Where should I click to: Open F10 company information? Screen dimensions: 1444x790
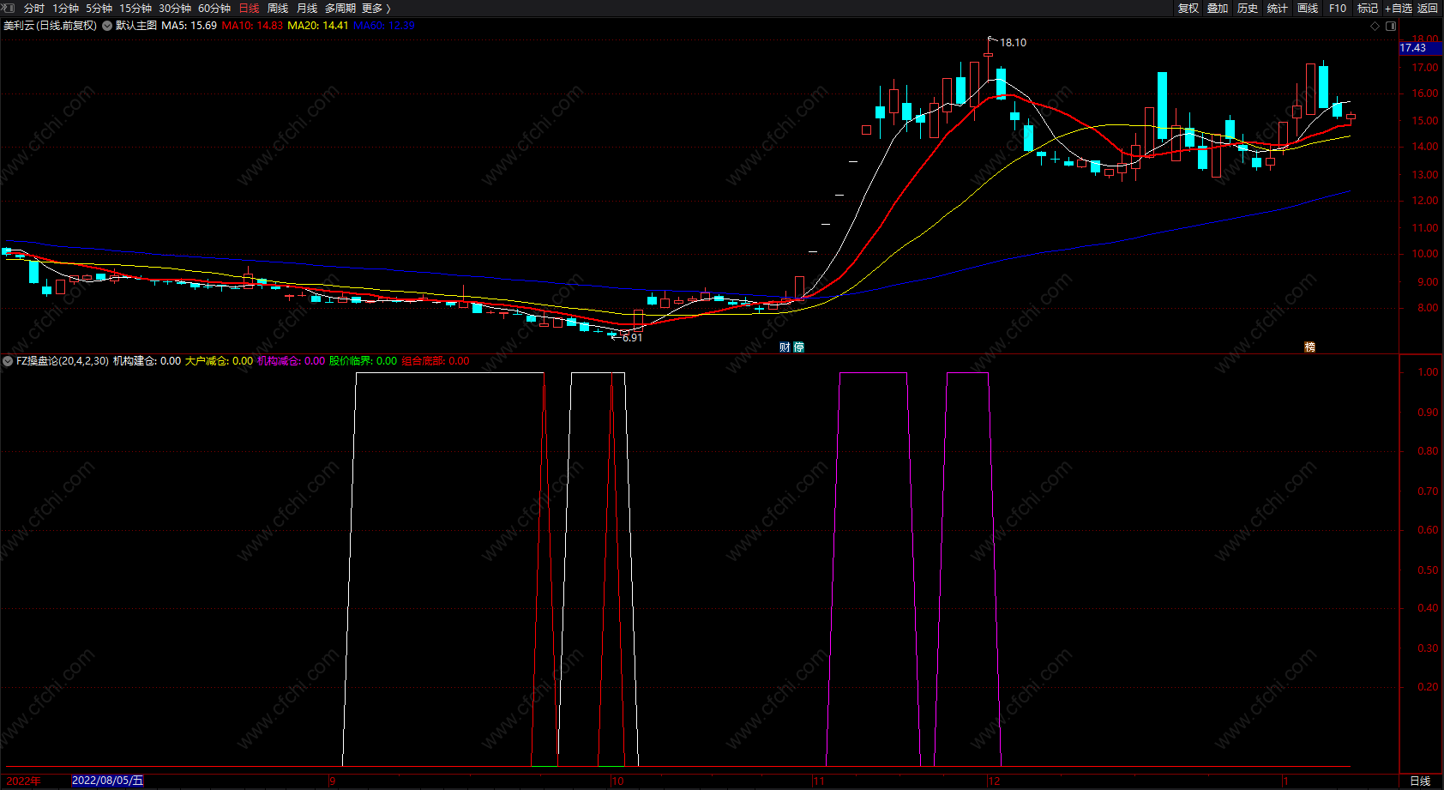(x=1338, y=9)
